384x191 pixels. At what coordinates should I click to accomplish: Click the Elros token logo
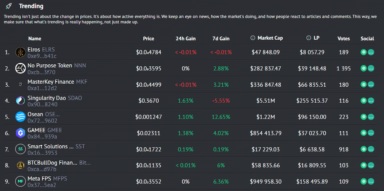click(21, 52)
